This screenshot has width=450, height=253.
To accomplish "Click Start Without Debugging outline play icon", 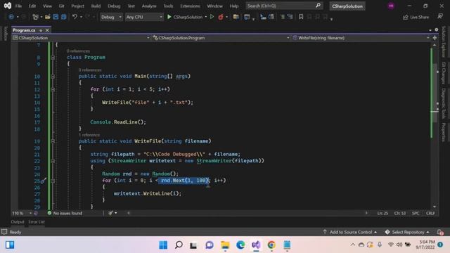I will [212, 17].
